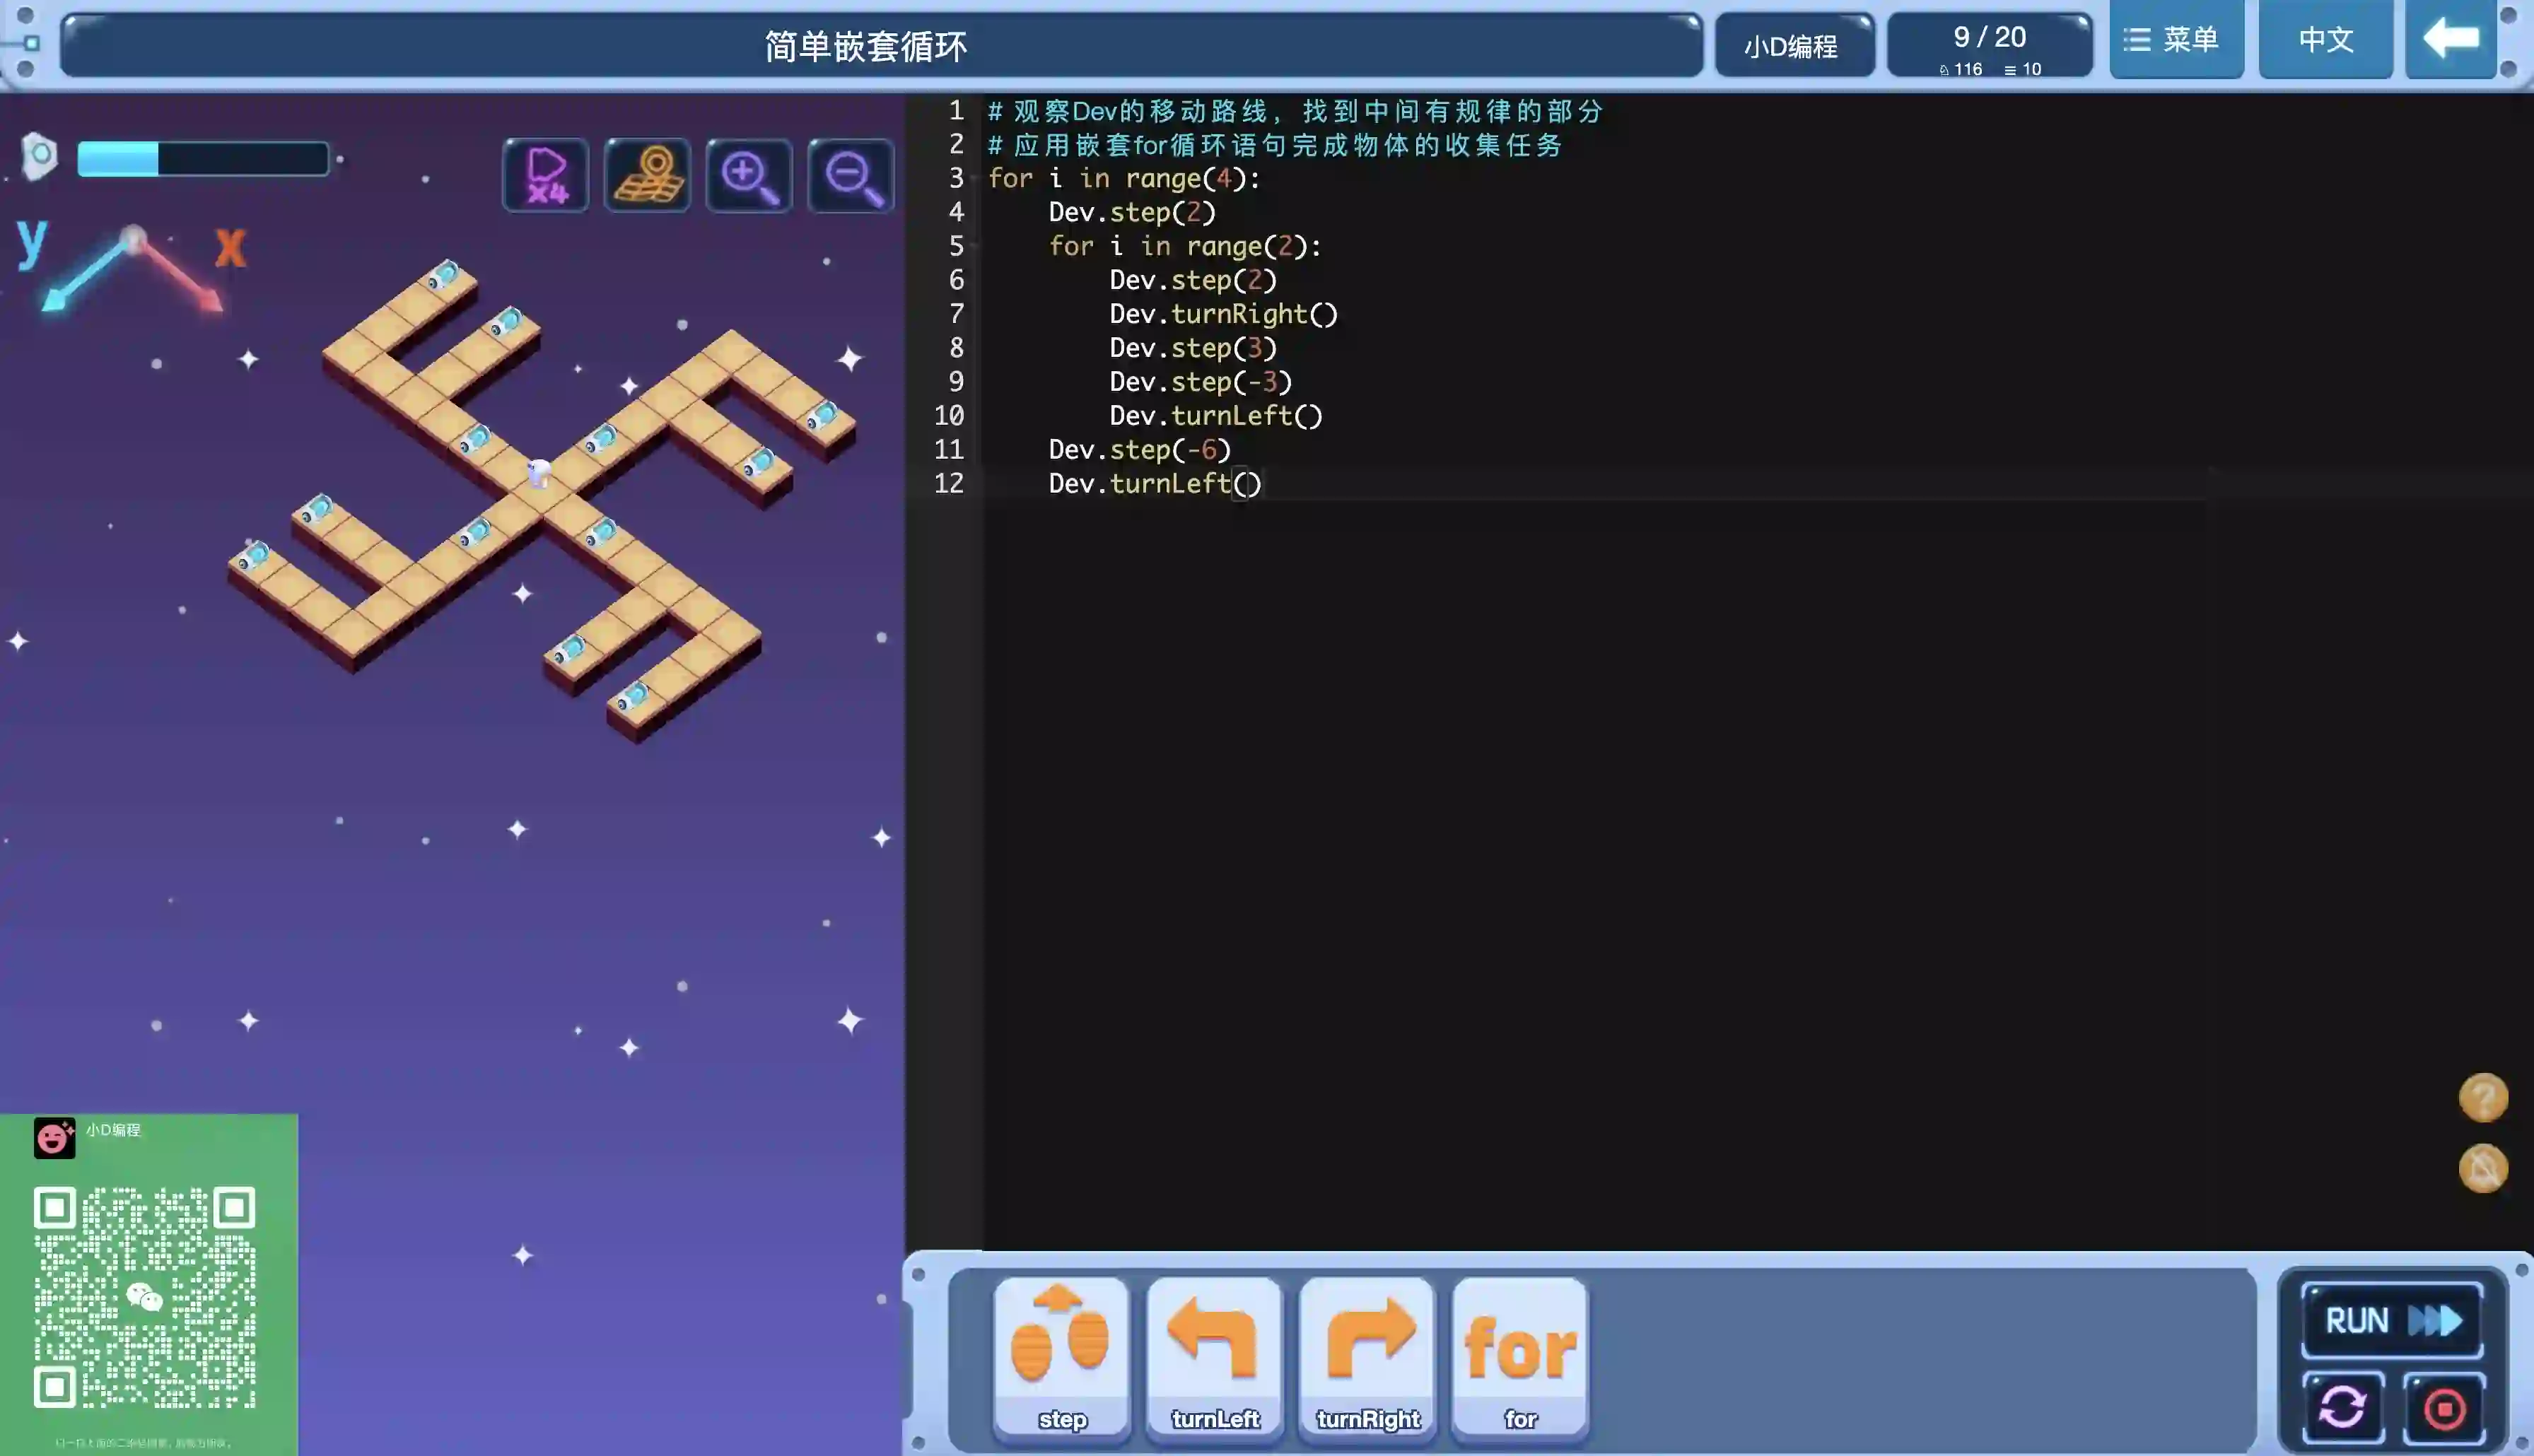
Task: Click the RUN button
Action: point(2391,1320)
